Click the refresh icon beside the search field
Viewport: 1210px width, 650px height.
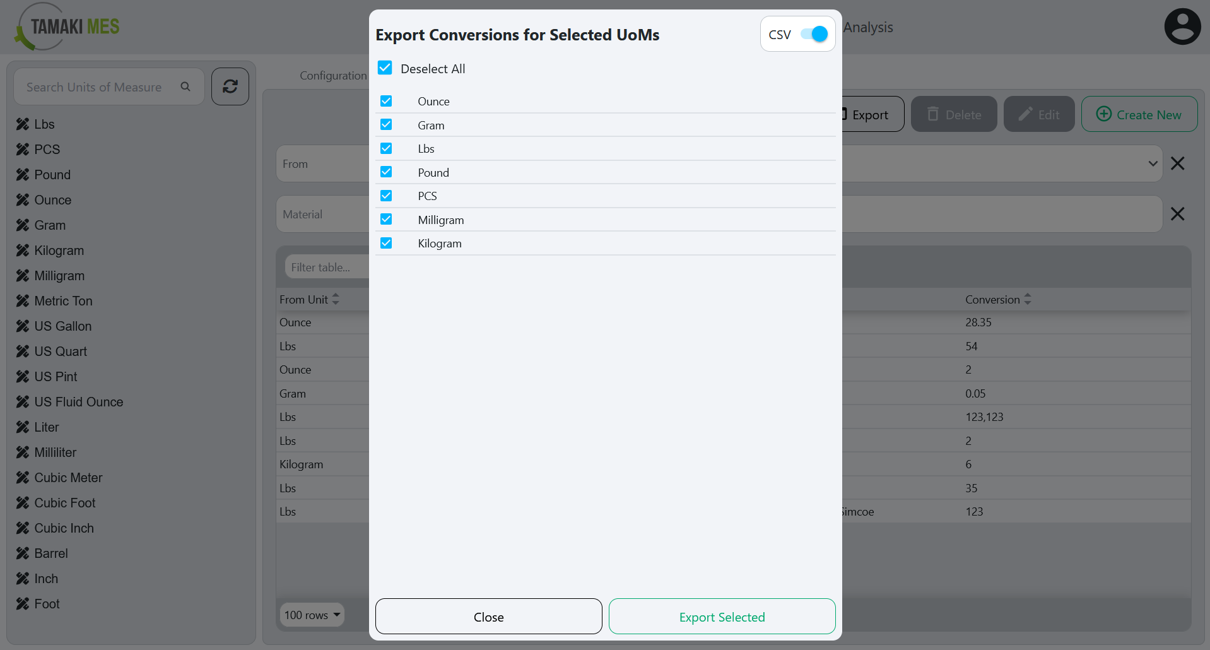pyautogui.click(x=230, y=86)
